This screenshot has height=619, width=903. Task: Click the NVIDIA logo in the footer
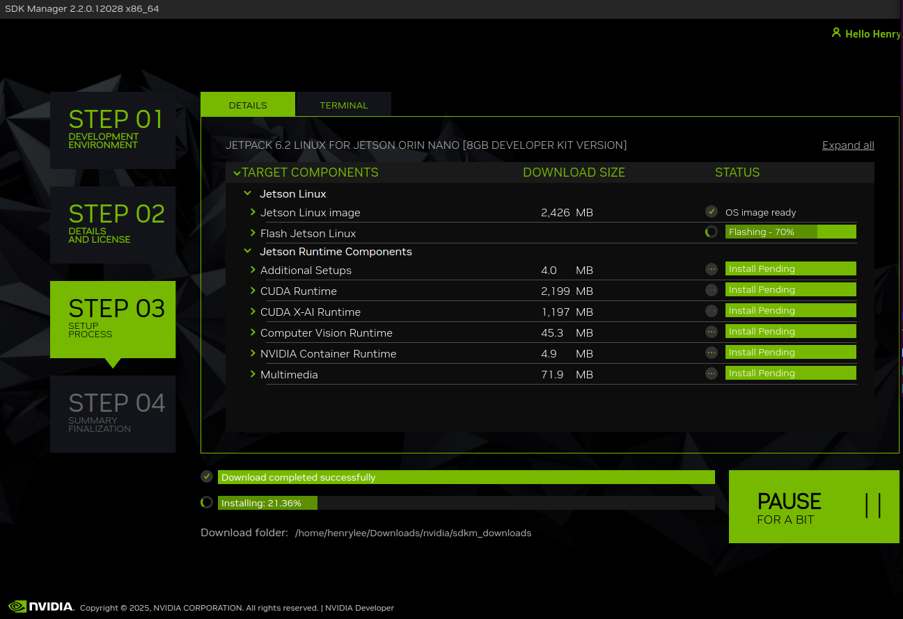coord(40,606)
